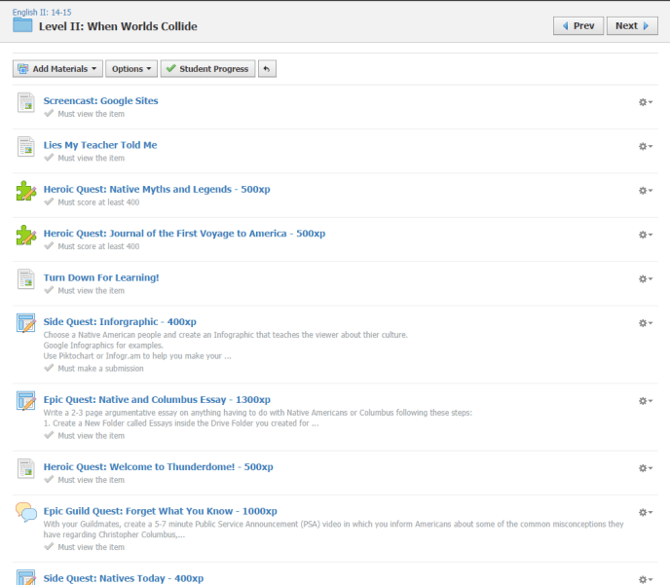Open Lies My Teacher Told Me
The height and width of the screenshot is (585, 670).
pos(100,145)
